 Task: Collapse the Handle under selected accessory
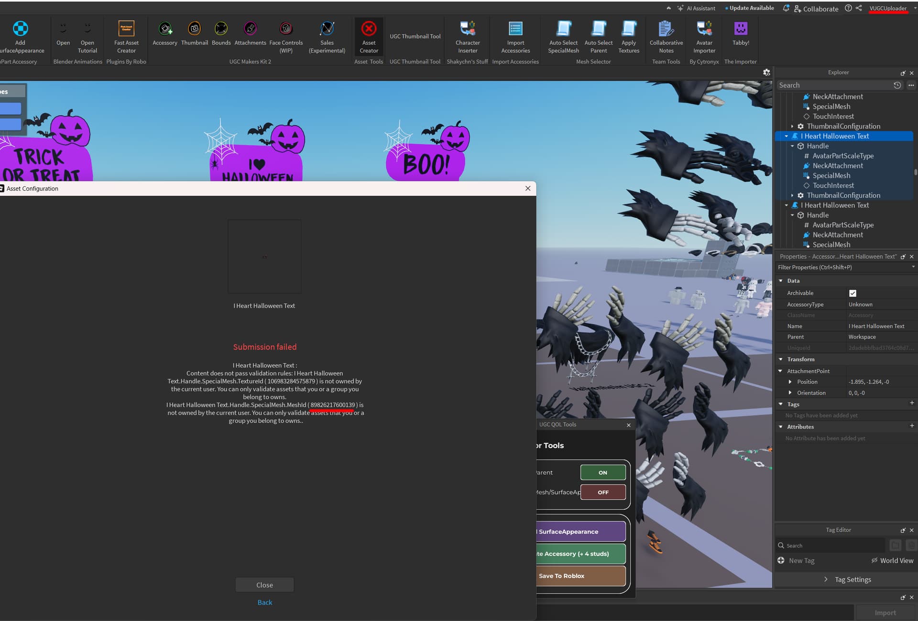click(792, 146)
